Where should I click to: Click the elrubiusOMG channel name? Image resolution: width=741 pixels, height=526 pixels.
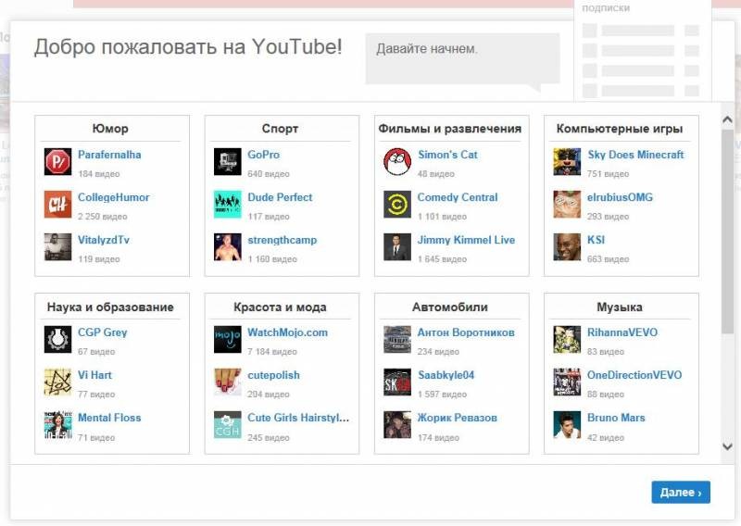pos(620,197)
